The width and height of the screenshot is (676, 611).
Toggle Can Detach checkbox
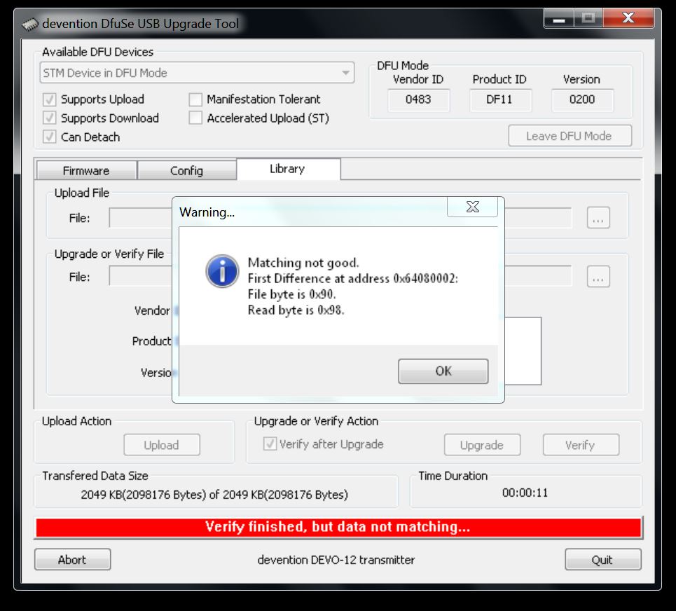[x=50, y=137]
